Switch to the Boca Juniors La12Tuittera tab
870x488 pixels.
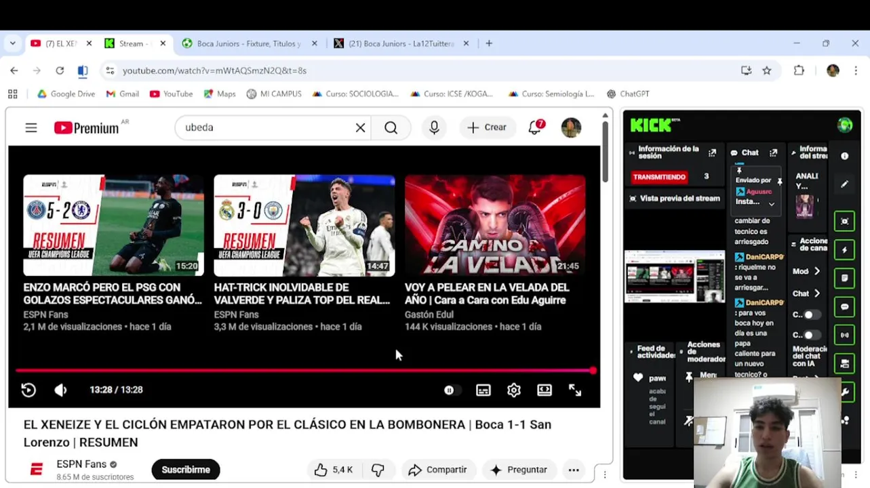coord(400,43)
